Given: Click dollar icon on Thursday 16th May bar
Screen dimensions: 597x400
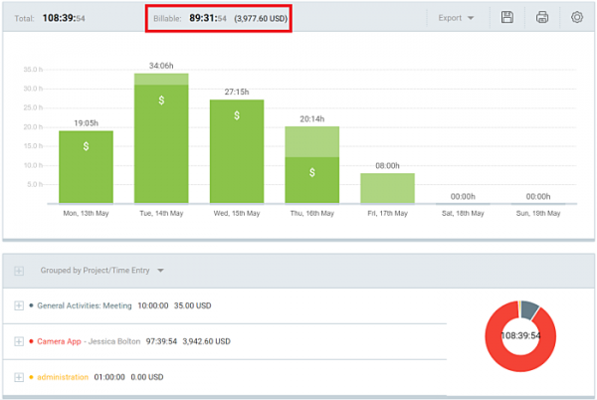Looking at the screenshot, I should 312,172.
